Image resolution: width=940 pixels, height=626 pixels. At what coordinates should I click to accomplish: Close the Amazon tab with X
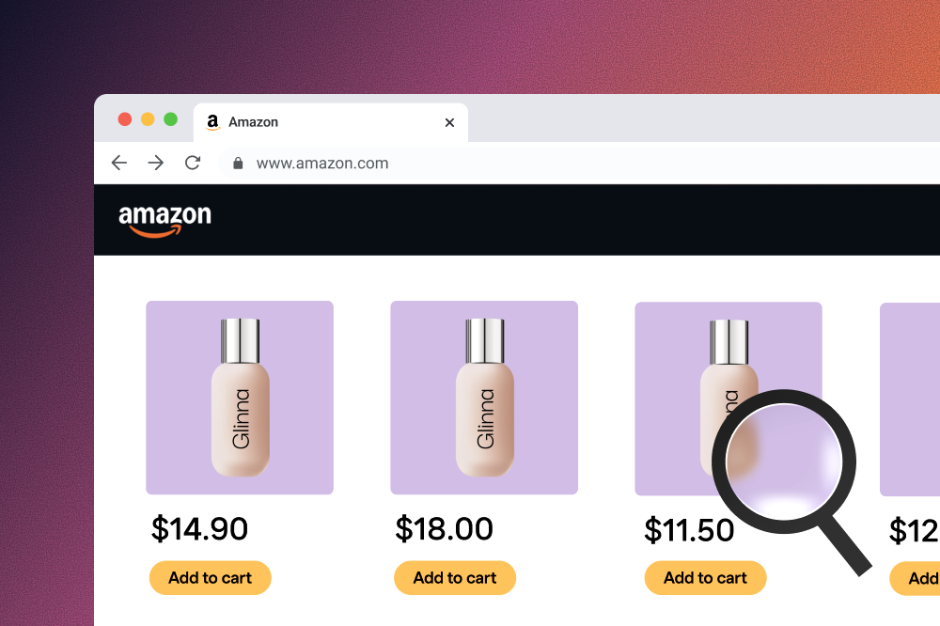coord(449,122)
